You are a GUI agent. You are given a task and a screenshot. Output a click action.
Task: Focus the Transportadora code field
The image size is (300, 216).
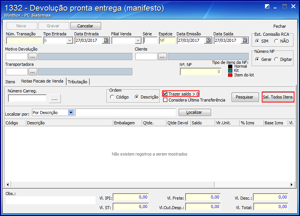(x=17, y=72)
